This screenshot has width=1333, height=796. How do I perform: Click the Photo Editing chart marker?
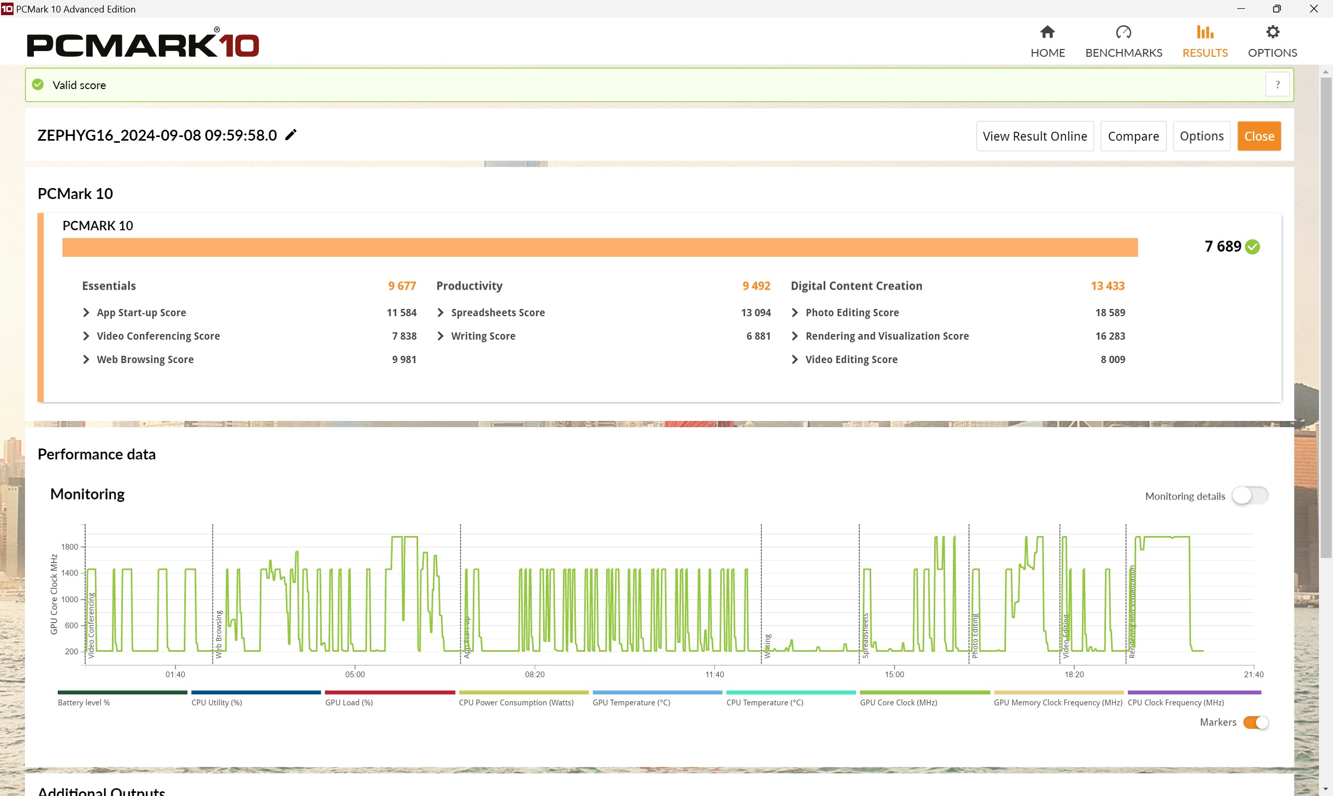coord(975,636)
